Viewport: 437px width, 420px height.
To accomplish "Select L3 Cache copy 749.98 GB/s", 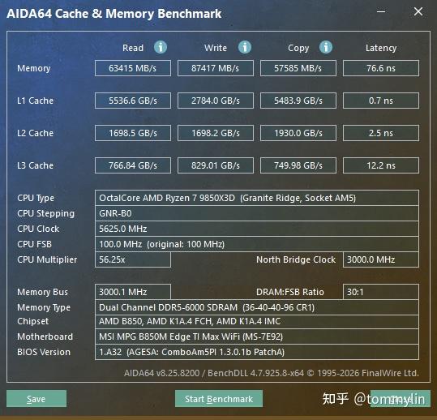I will (x=298, y=165).
